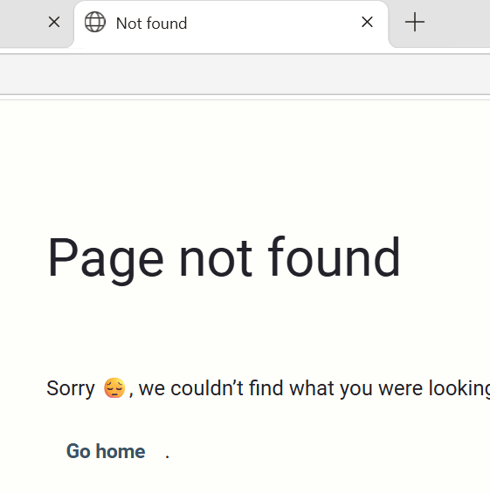The width and height of the screenshot is (490, 493).
Task: Click the word 'not' in the large heading
Action: [216, 260]
